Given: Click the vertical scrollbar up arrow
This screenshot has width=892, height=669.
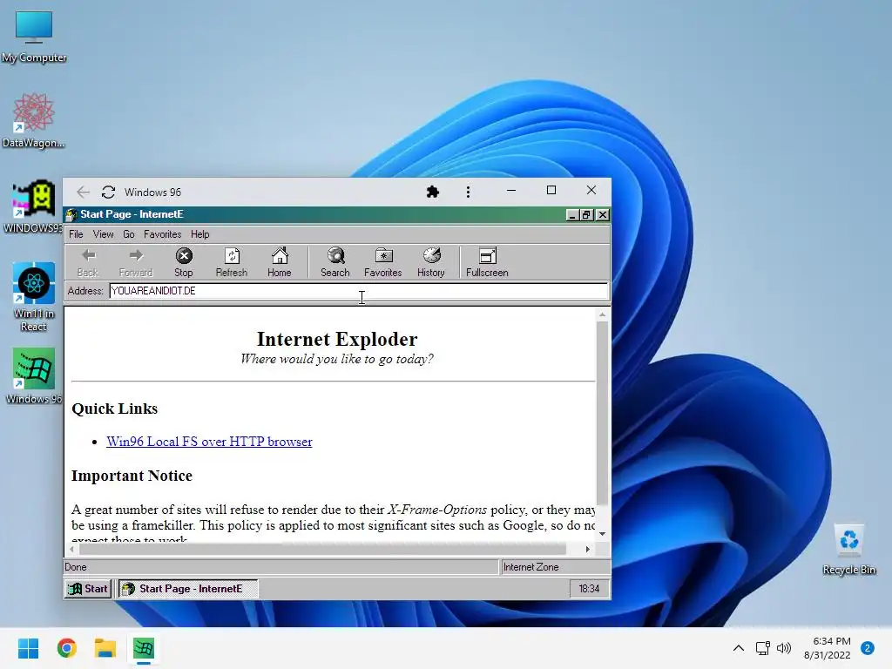Looking at the screenshot, I should 603,314.
